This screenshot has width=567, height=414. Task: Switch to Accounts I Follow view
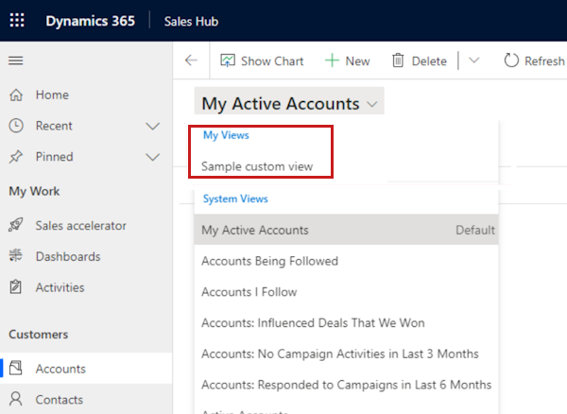[249, 292]
